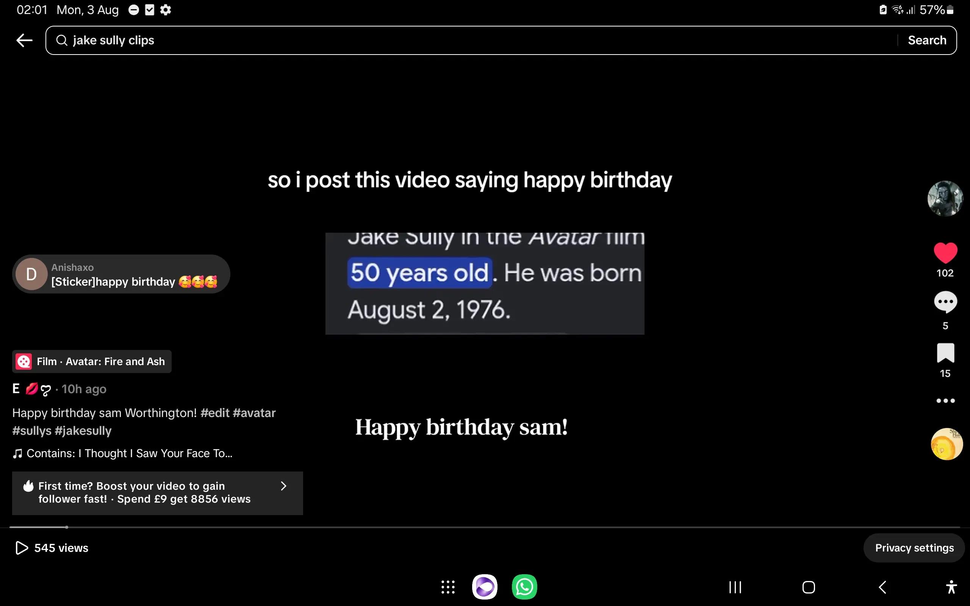The width and height of the screenshot is (970, 606).
Task: Tap the music note icon beside the sound
Action: (x=18, y=453)
